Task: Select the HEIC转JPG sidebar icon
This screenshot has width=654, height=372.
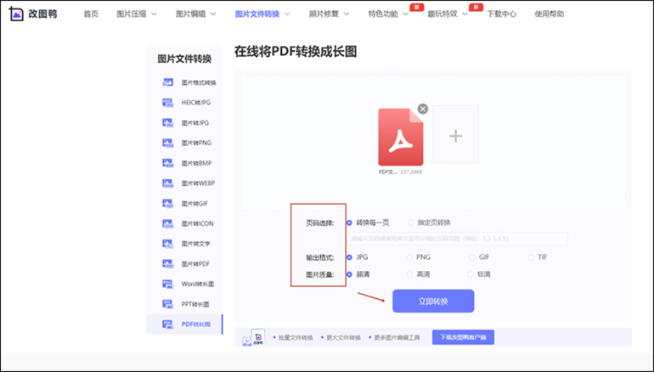Action: coord(166,102)
